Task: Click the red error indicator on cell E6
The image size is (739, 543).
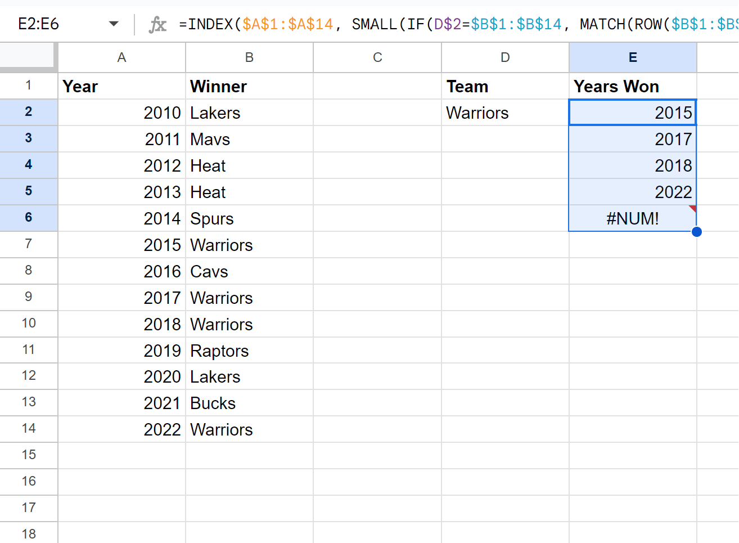Action: point(694,208)
